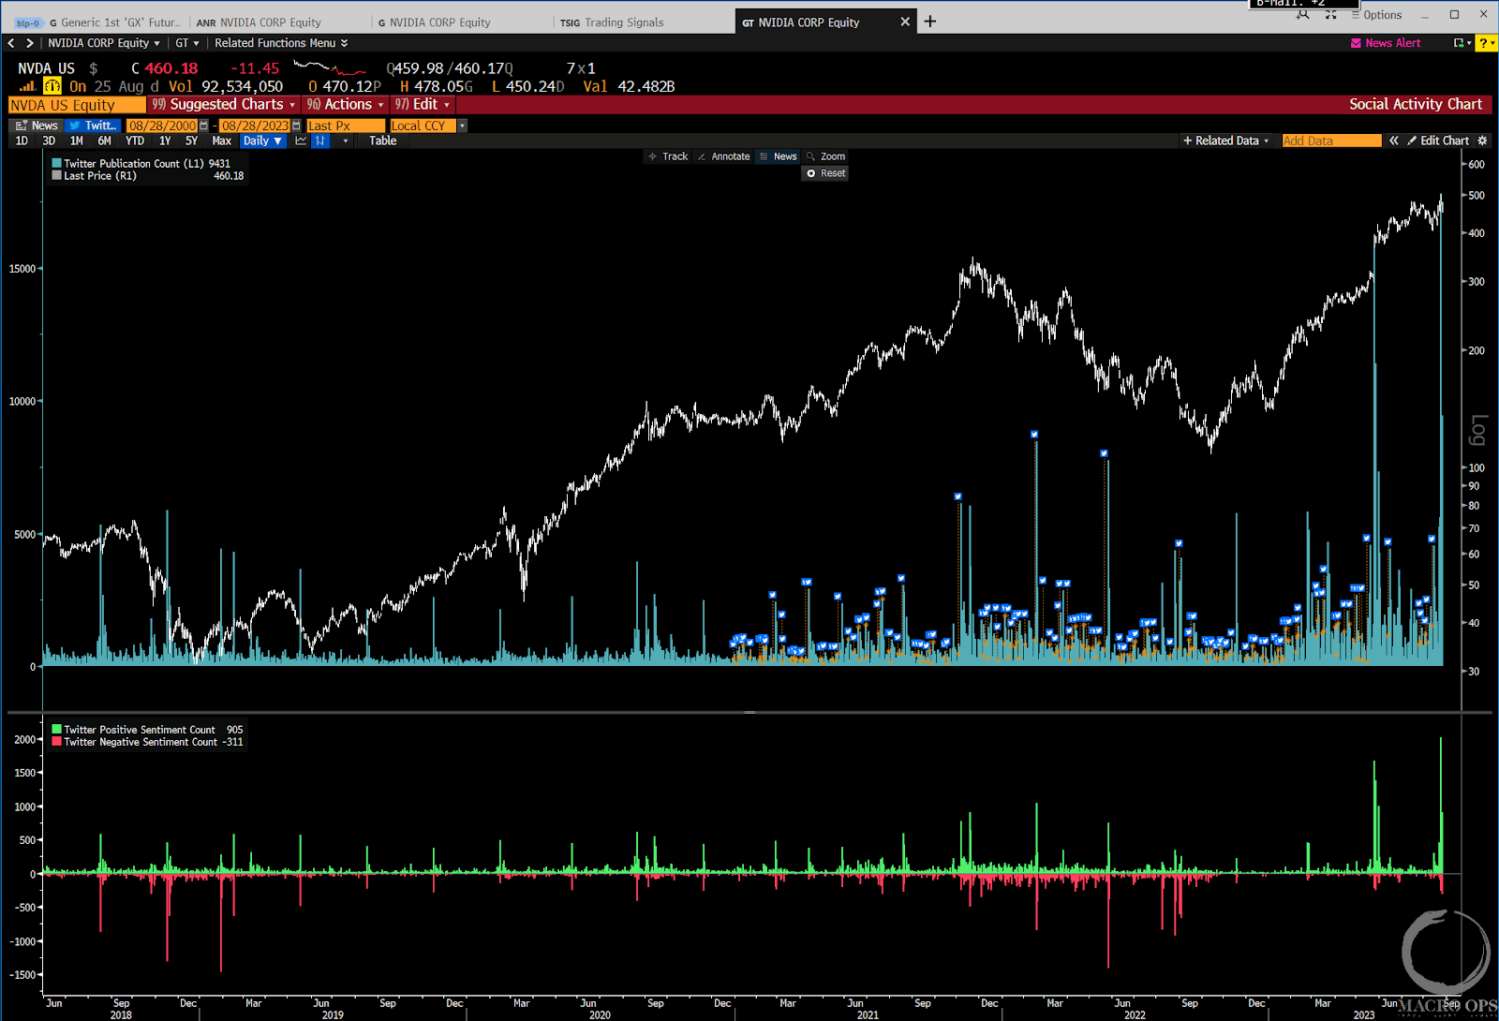Open the Options menu

[1376, 15]
